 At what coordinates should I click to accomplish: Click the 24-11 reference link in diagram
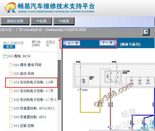pyautogui.click(x=148, y=83)
